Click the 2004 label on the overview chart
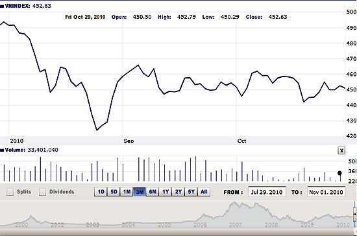The height and width of the screenshot is (236, 357). click(129, 225)
